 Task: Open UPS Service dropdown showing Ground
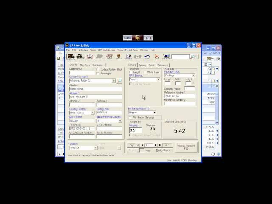[158, 79]
